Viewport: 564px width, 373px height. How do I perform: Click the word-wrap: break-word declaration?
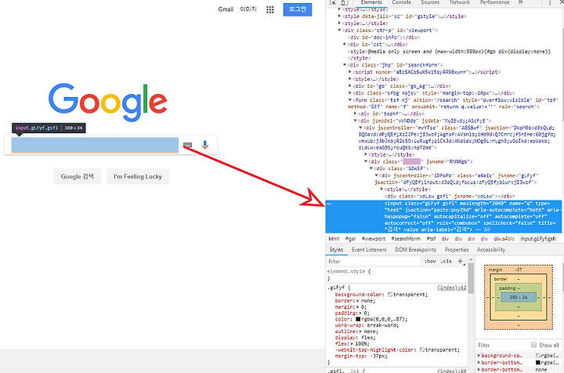pyautogui.click(x=367, y=325)
